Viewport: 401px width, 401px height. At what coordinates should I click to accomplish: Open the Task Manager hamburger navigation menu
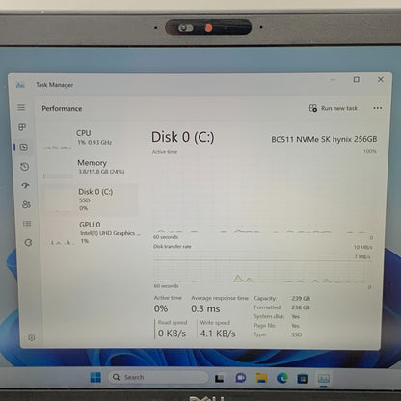(x=21, y=107)
